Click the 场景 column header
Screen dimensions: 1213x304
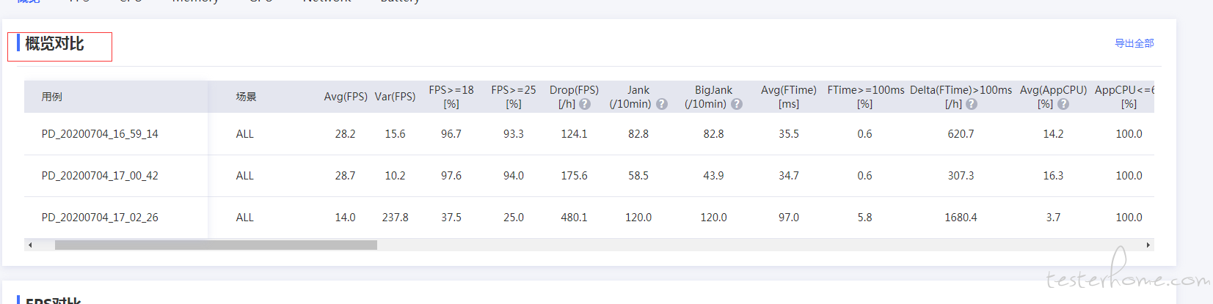coord(246,97)
